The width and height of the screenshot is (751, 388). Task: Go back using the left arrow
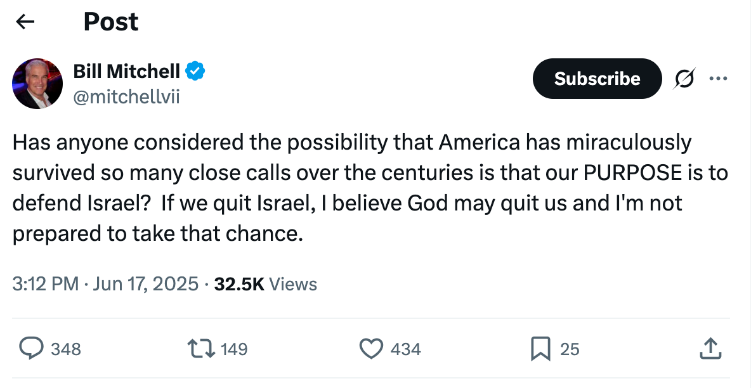click(25, 22)
